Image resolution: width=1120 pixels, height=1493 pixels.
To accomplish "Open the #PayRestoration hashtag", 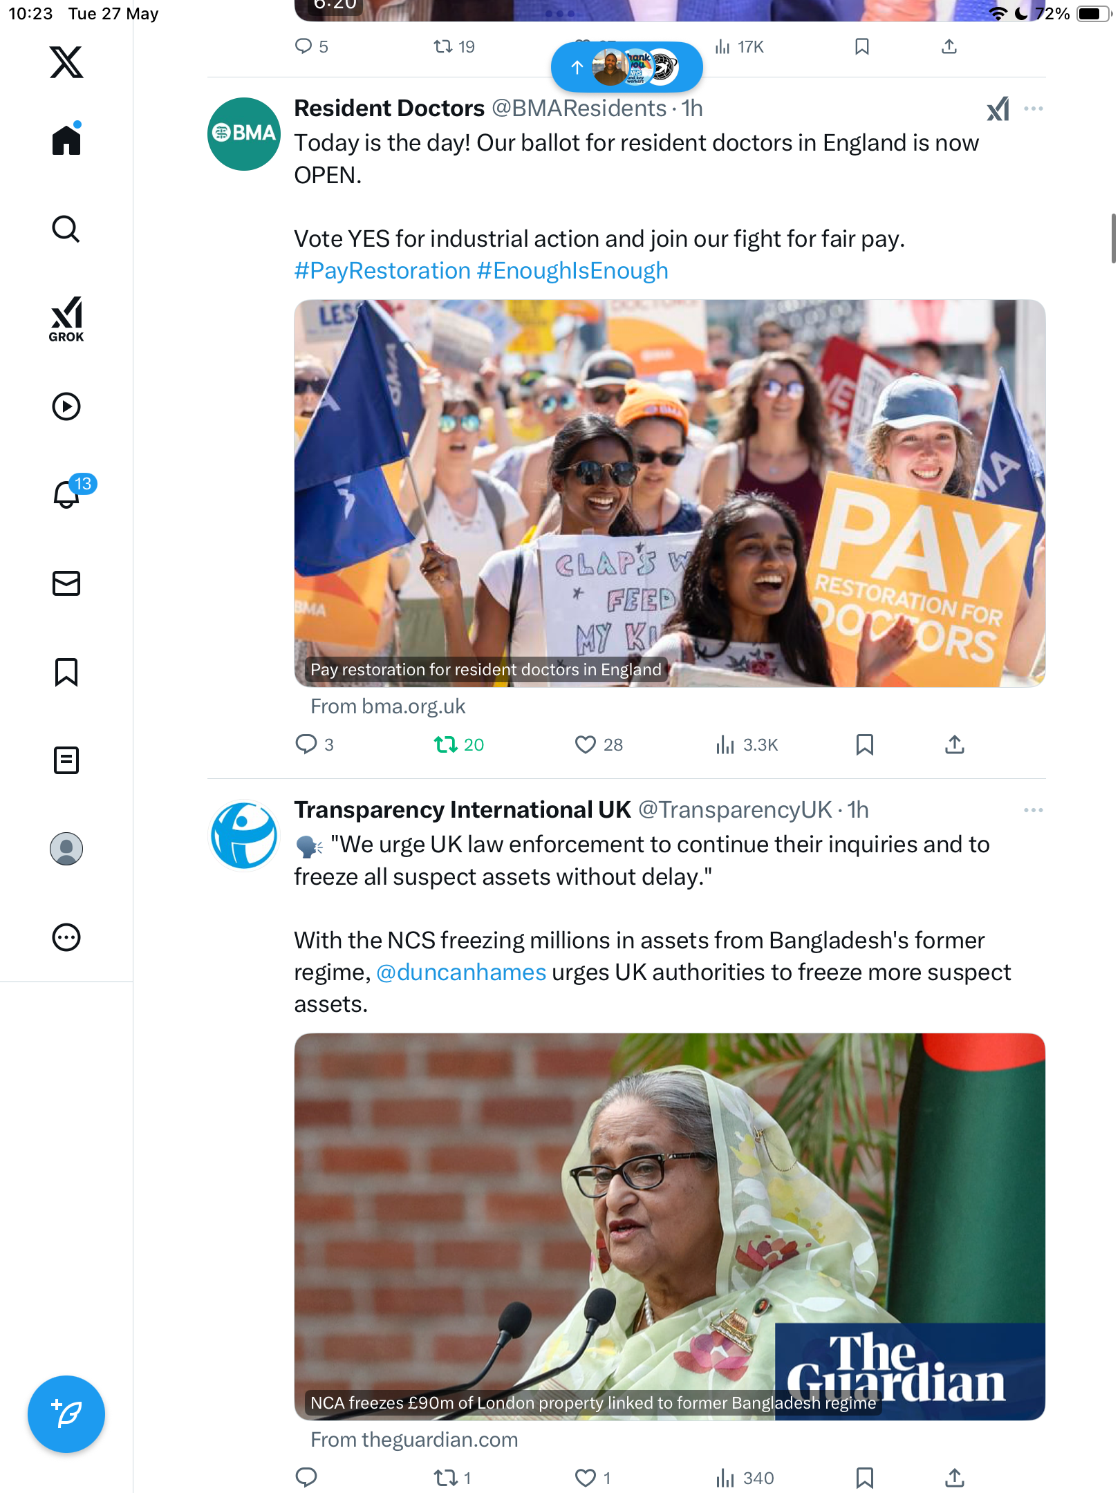I will coord(382,271).
